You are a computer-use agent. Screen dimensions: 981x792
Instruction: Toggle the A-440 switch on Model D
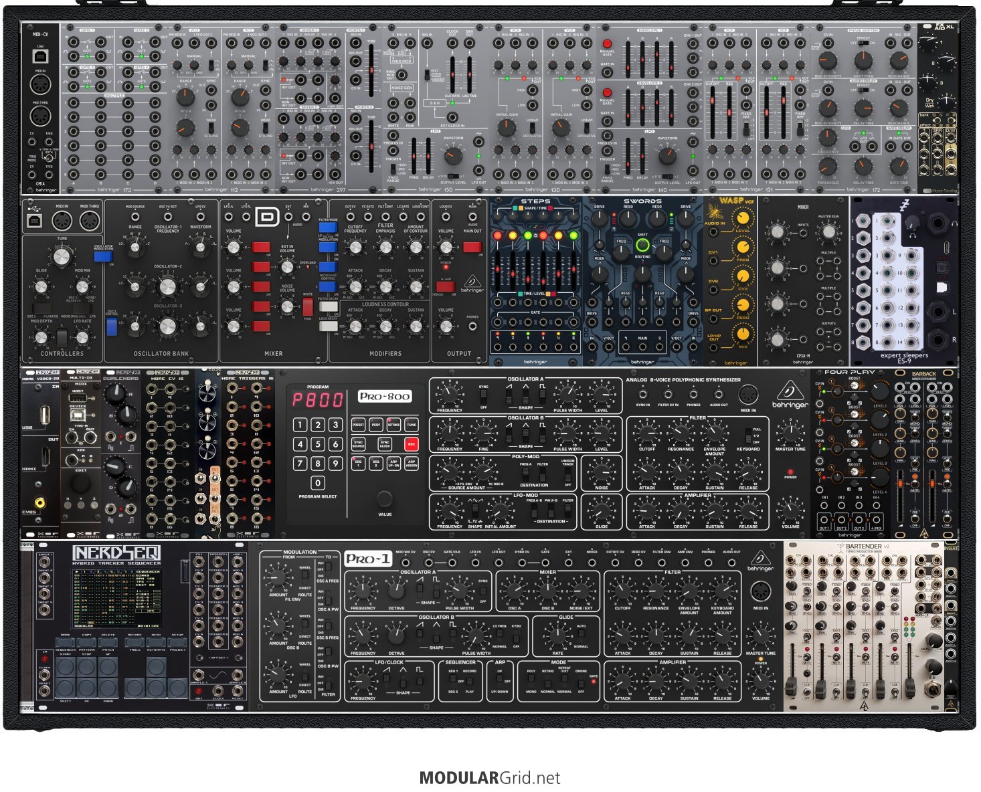pyautogui.click(x=445, y=287)
